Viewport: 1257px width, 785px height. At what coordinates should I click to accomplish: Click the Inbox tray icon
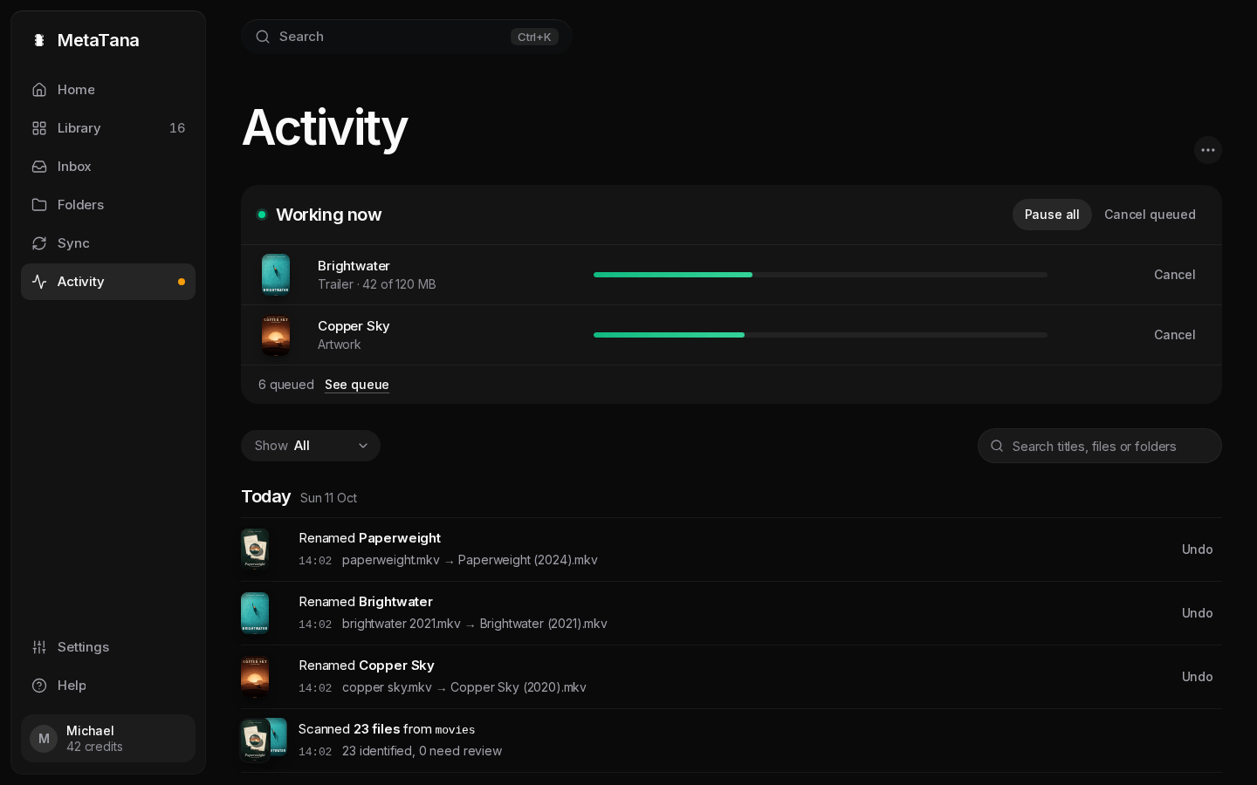[39, 167]
